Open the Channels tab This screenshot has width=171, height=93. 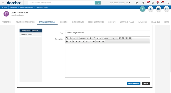click(x=155, y=22)
